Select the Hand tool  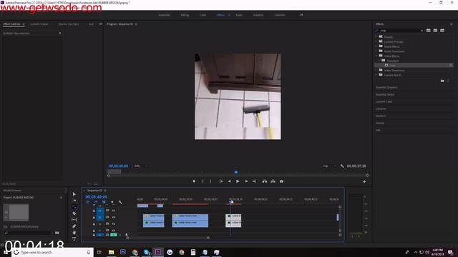pyautogui.click(x=74, y=233)
